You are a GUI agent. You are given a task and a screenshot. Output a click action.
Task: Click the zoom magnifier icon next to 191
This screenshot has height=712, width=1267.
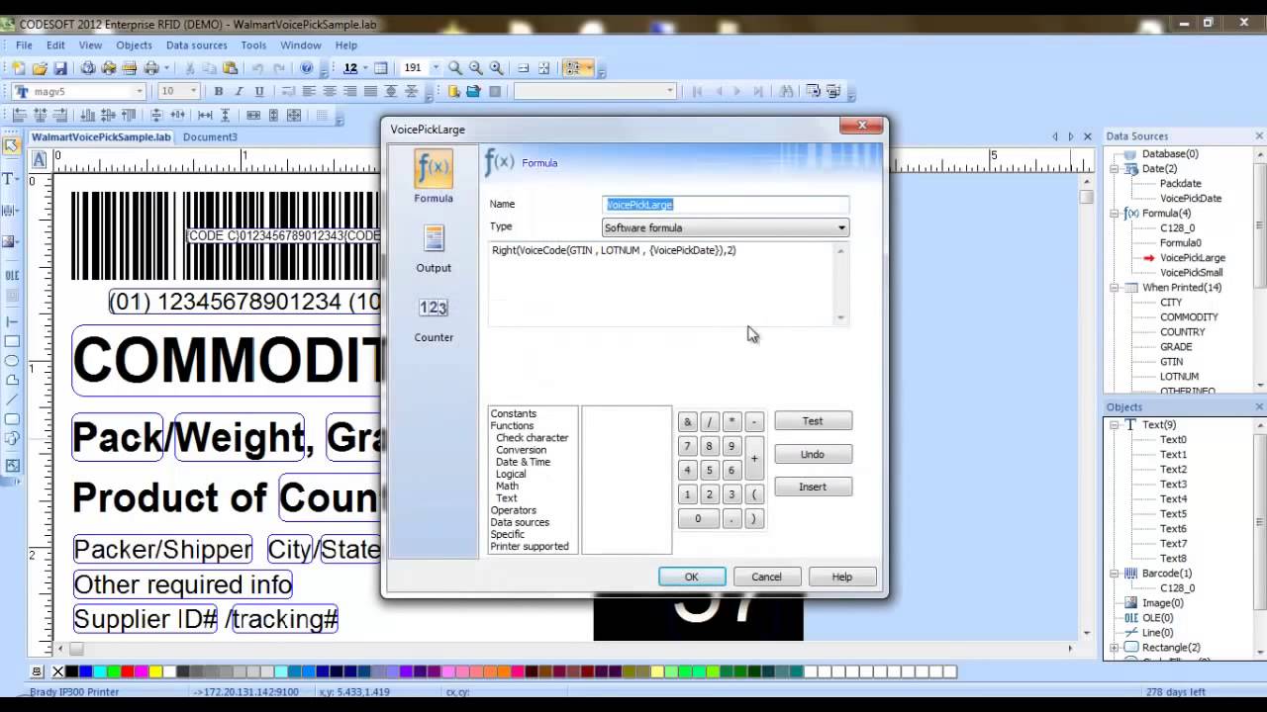click(455, 68)
